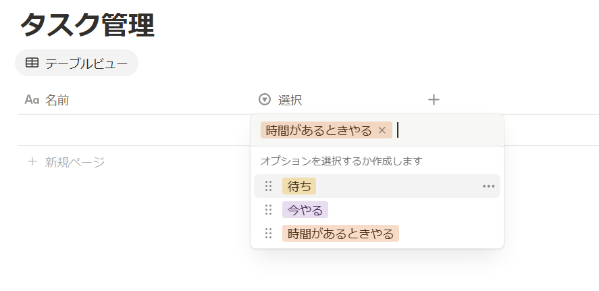Viewport: 599px width, 291px height.
Task: Choose the purple 今やる option
Action: 305,210
